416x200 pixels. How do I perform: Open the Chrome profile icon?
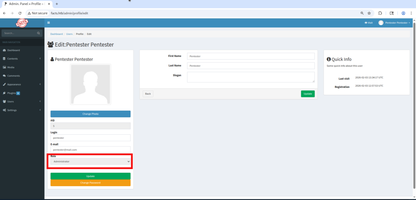[403, 13]
